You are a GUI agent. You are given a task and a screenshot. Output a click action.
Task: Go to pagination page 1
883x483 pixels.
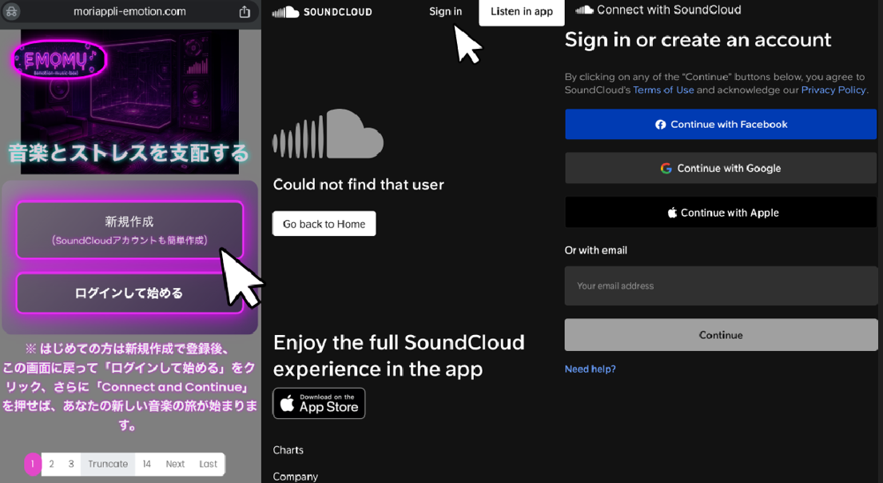click(x=33, y=464)
